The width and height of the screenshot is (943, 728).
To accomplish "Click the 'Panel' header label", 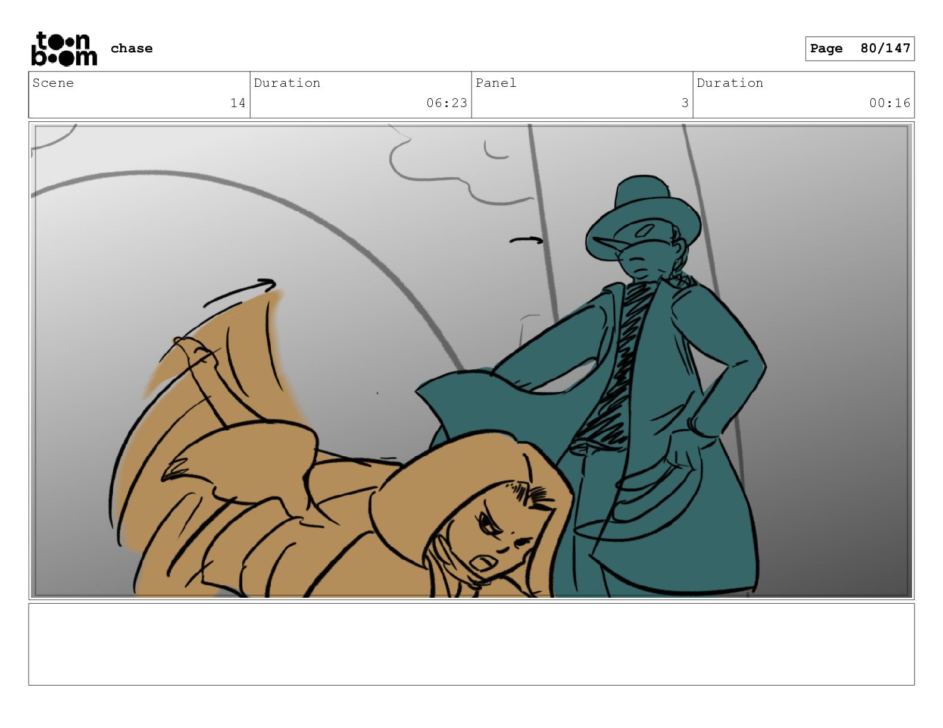I will pos(496,83).
